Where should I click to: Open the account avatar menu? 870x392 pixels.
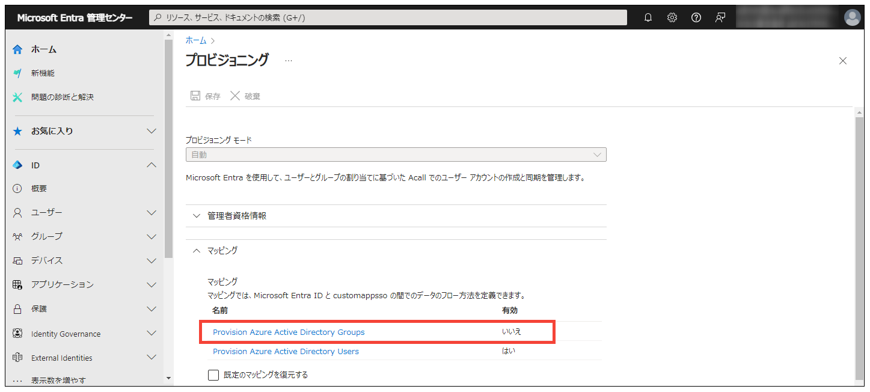click(852, 17)
